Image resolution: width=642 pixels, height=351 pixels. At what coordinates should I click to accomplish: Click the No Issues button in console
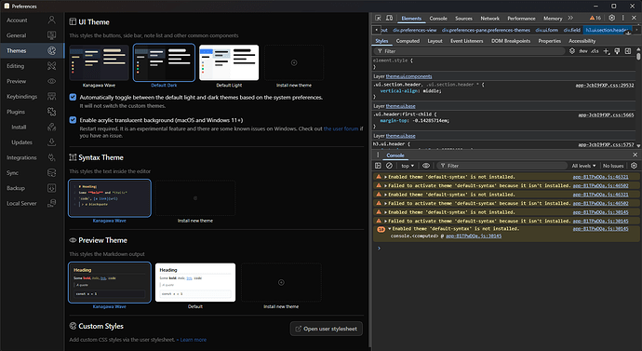coord(613,166)
